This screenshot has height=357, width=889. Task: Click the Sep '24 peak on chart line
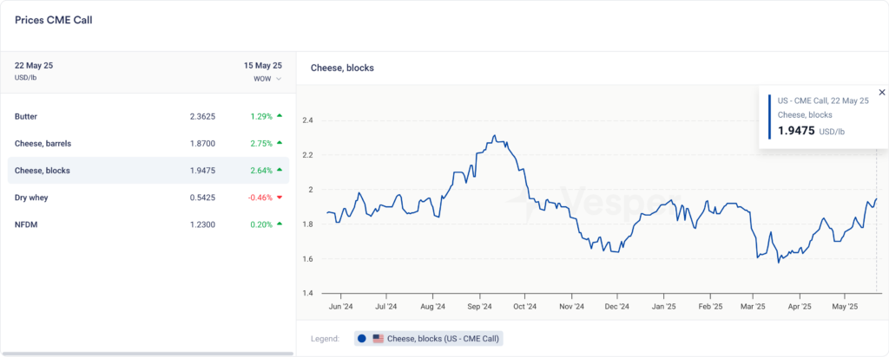point(494,136)
